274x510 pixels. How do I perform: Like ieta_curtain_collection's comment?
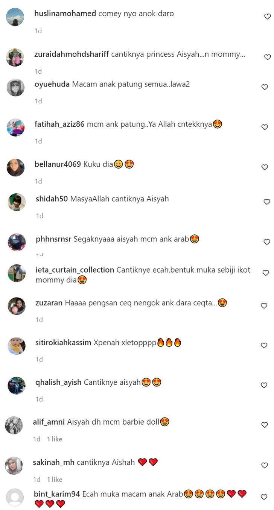click(x=266, y=273)
